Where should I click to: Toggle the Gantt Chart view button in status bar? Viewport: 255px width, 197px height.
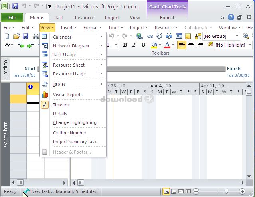(x=166, y=191)
